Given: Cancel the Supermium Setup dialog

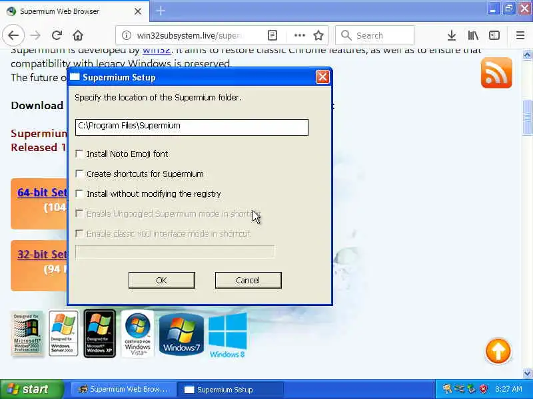Looking at the screenshot, I should 248,280.
